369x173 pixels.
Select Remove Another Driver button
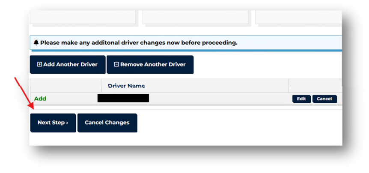pyautogui.click(x=150, y=65)
